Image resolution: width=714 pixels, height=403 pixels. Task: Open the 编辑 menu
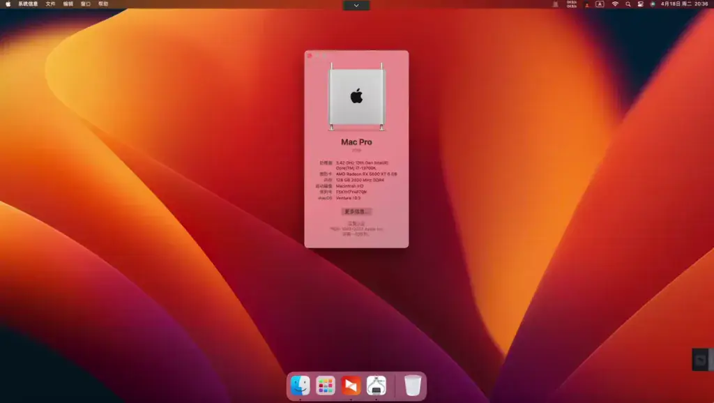68,4
